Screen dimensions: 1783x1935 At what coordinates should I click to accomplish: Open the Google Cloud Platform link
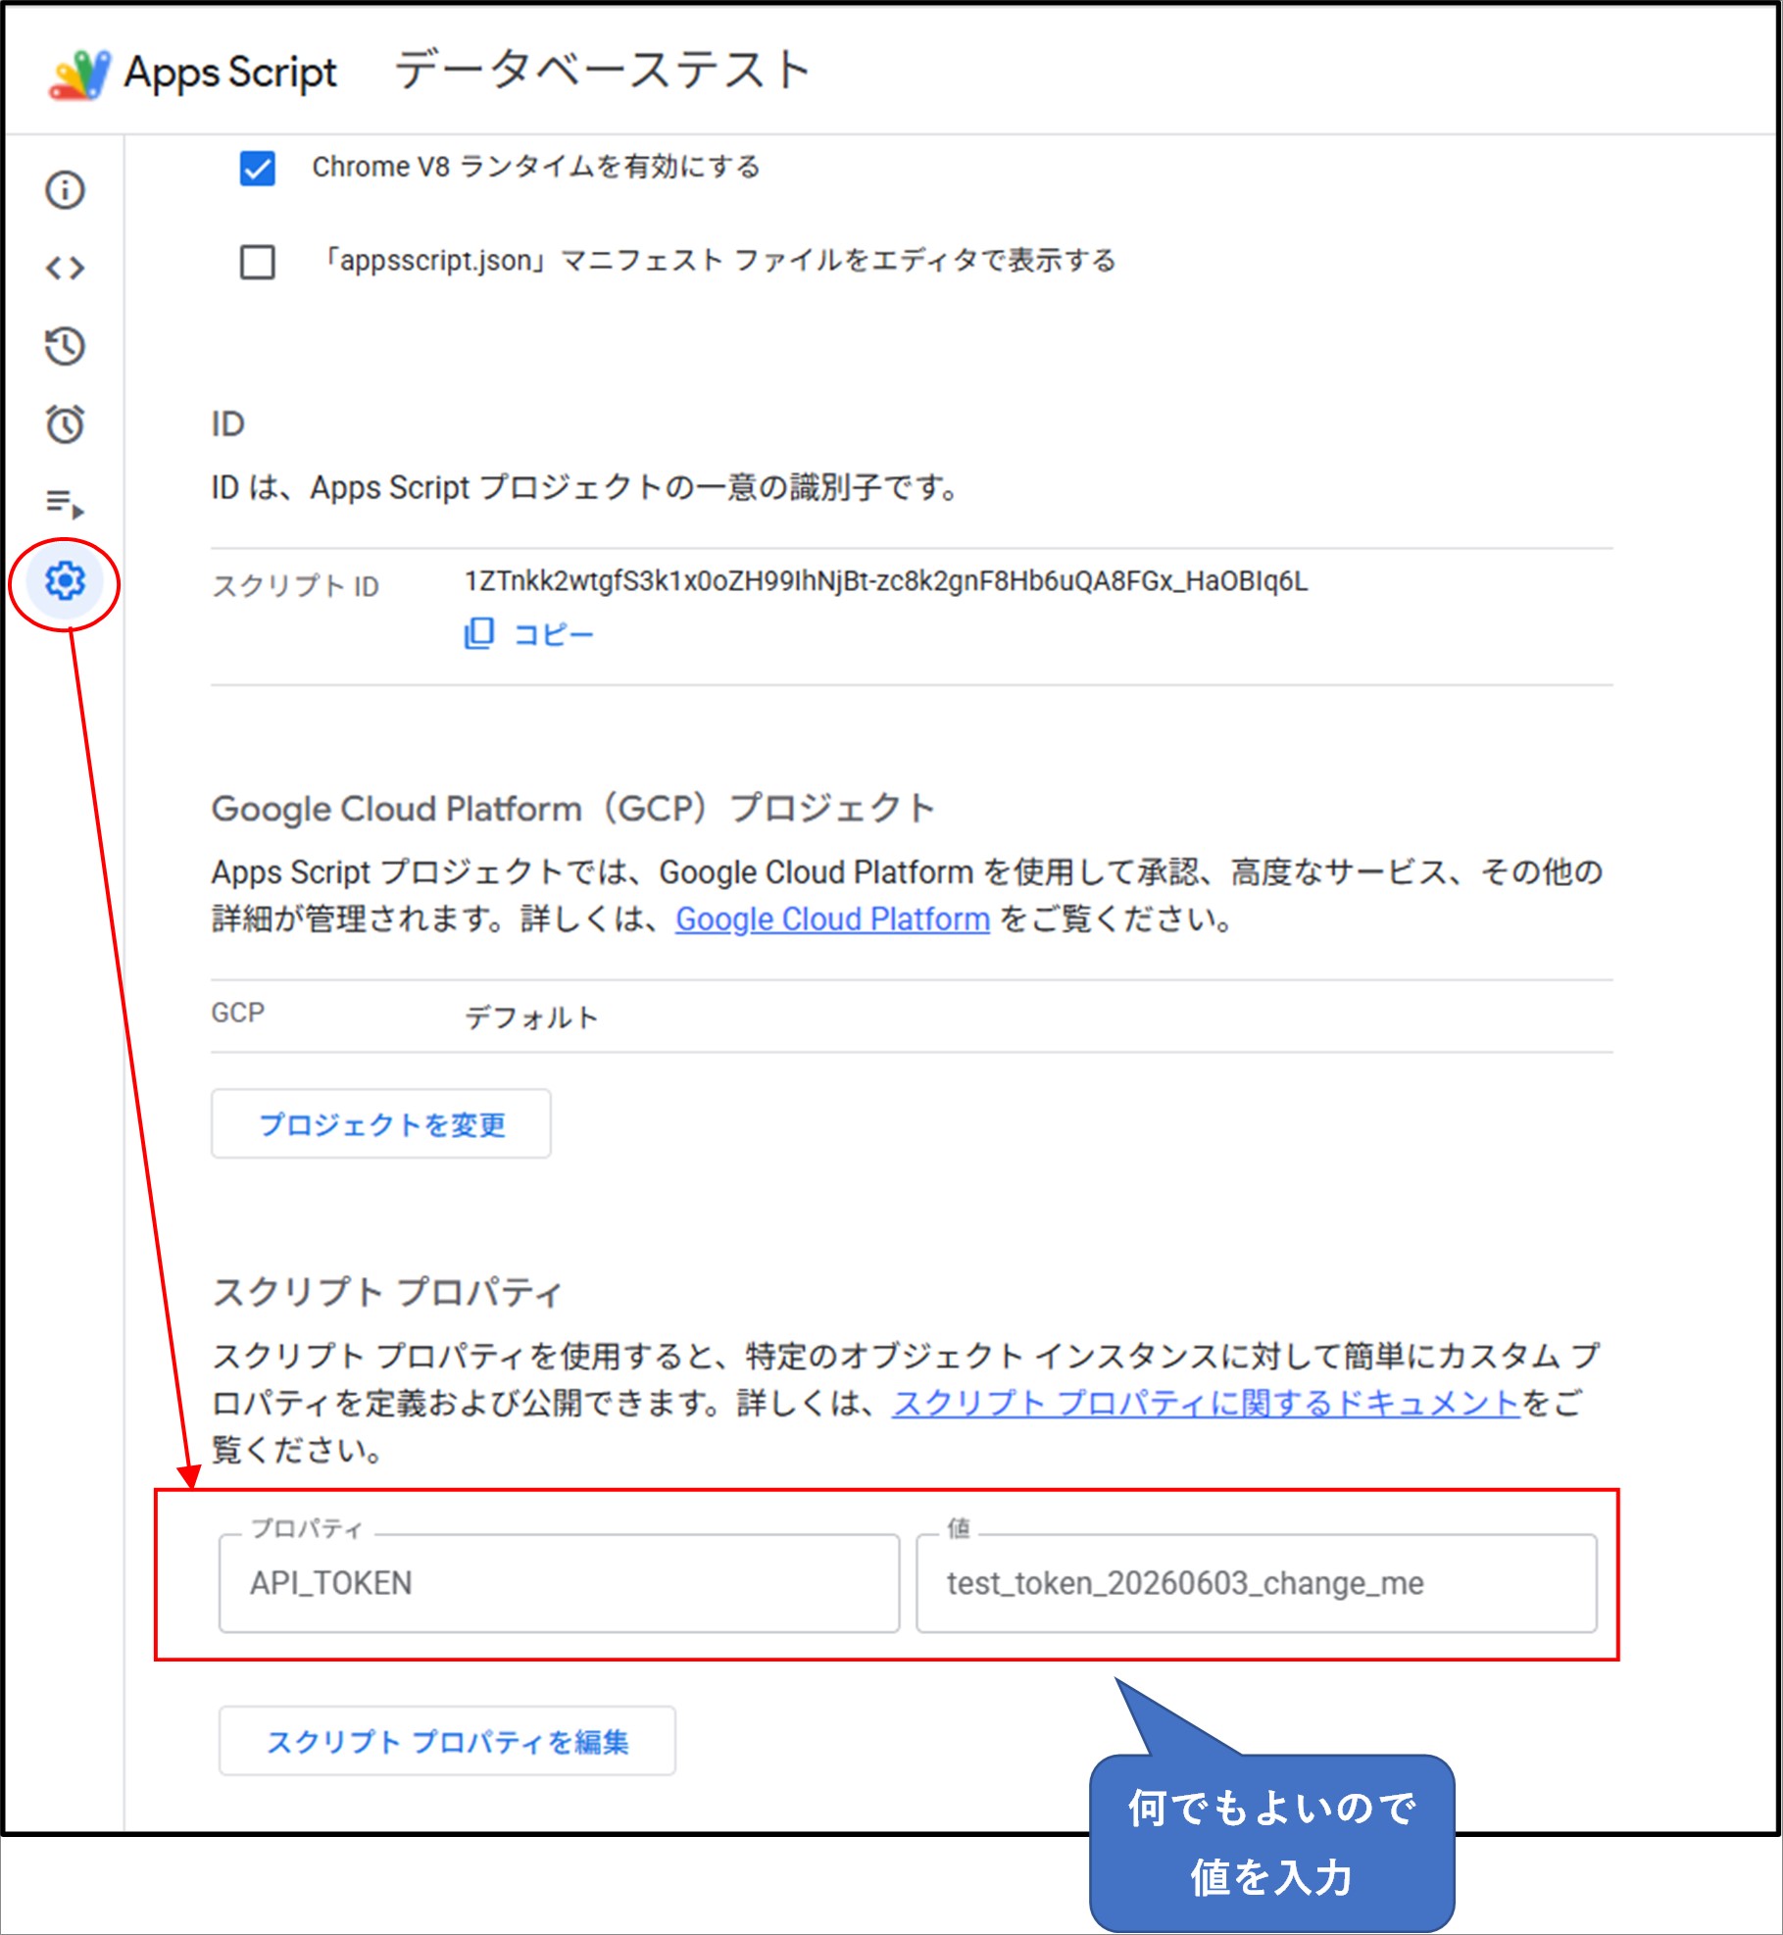(x=832, y=919)
